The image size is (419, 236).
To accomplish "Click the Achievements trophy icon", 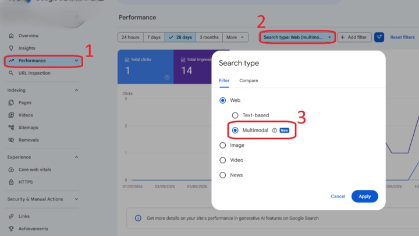I will pos(11,229).
